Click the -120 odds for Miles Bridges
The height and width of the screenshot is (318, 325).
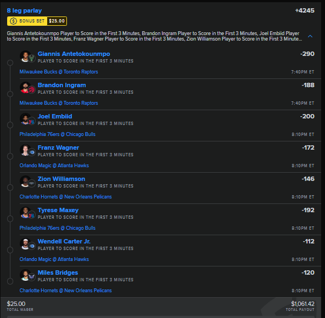click(308, 272)
